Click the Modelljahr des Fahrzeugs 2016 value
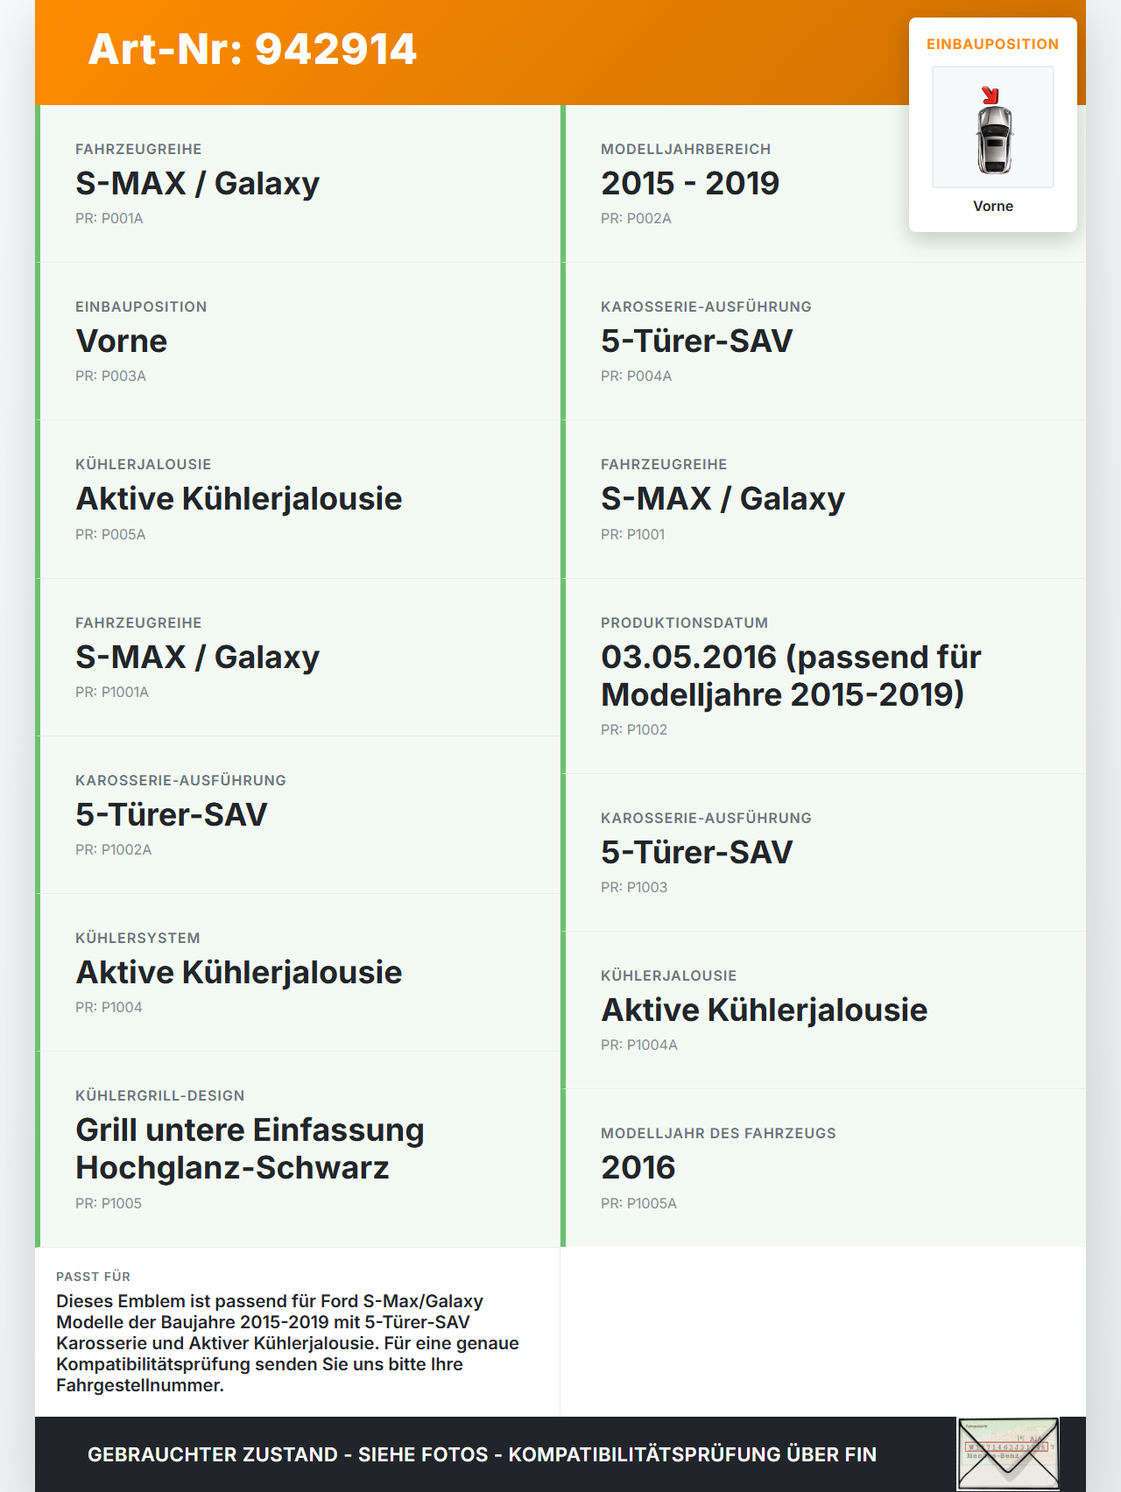This screenshot has width=1121, height=1492. [x=638, y=1167]
